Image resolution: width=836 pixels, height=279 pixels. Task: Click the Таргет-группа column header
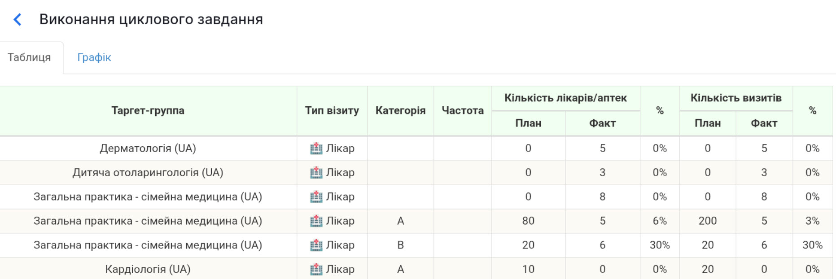point(148,110)
